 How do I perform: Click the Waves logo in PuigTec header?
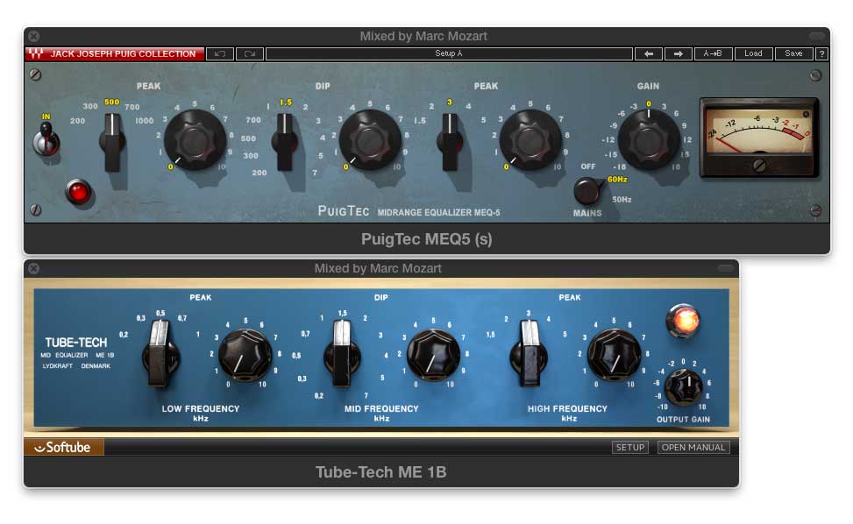(x=36, y=53)
